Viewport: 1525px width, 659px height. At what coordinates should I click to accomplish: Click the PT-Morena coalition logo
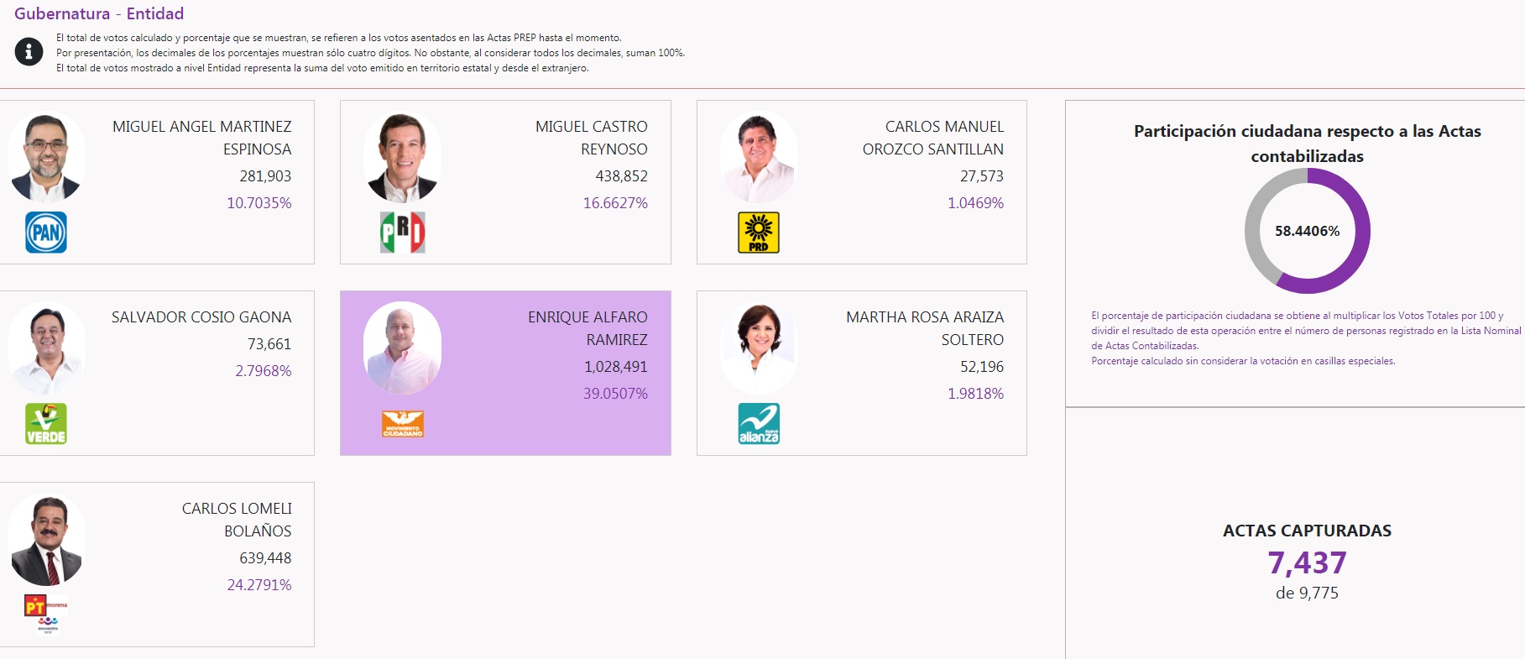46,615
